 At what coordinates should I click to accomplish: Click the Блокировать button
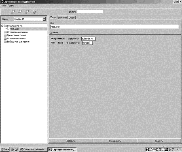click(x=115, y=141)
